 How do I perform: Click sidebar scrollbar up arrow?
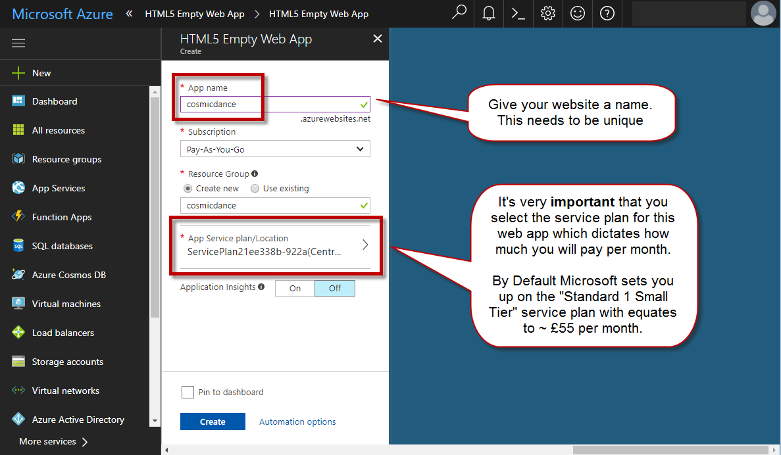pyautogui.click(x=155, y=92)
